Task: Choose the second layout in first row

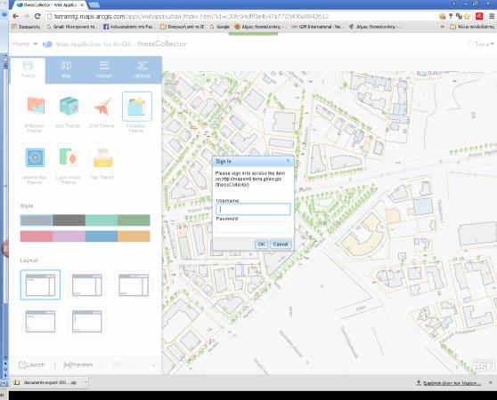Action: coord(87,285)
